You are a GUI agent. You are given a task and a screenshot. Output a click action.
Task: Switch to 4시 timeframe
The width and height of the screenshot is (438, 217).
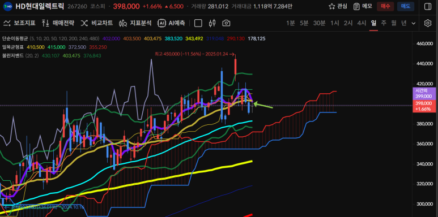click(x=362, y=23)
